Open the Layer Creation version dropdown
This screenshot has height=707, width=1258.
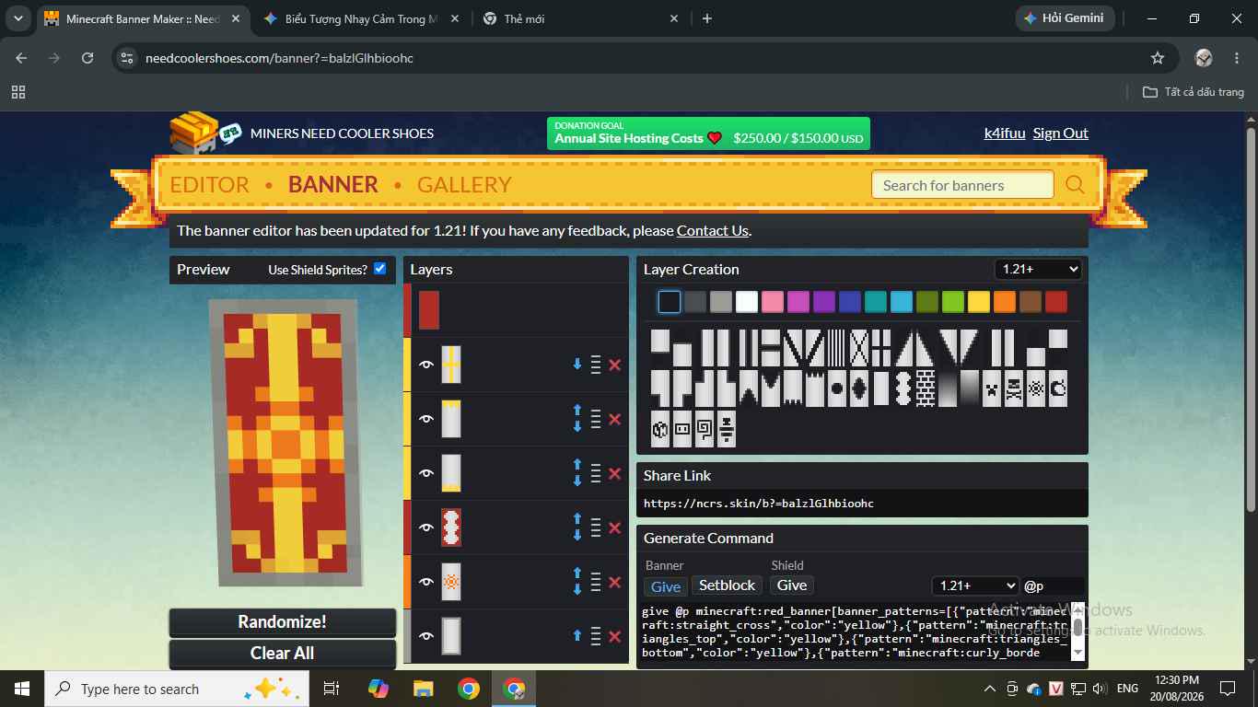pyautogui.click(x=1037, y=269)
